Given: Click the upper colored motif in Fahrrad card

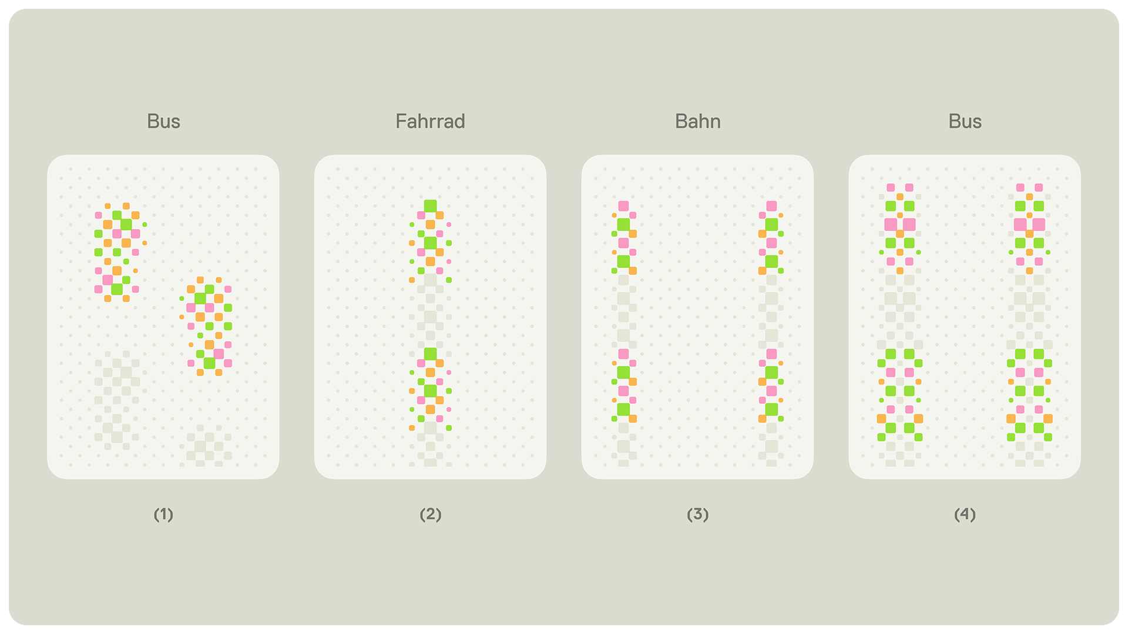Looking at the screenshot, I should 430,242.
